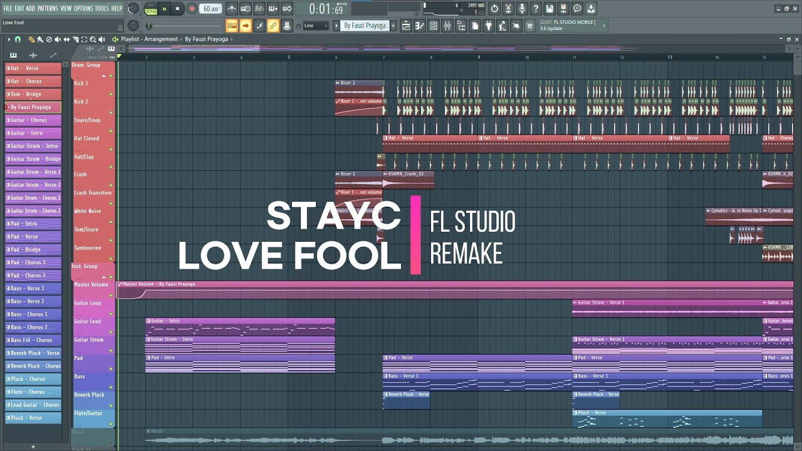
Task: Click the export download icon
Action: [591, 9]
